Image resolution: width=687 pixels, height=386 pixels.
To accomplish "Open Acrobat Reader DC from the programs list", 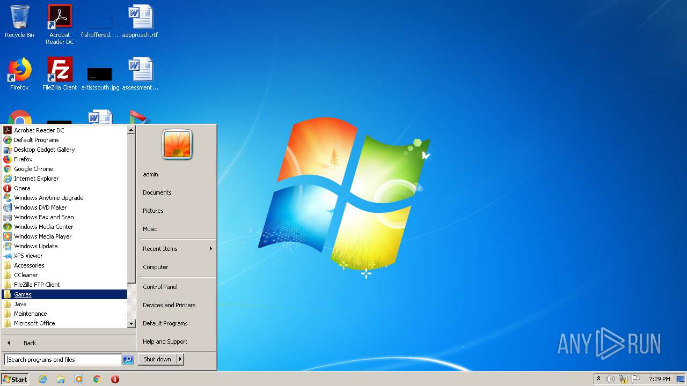I will 64,130.
